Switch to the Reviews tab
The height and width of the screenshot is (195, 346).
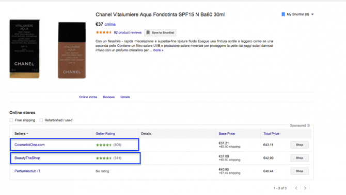point(109,97)
